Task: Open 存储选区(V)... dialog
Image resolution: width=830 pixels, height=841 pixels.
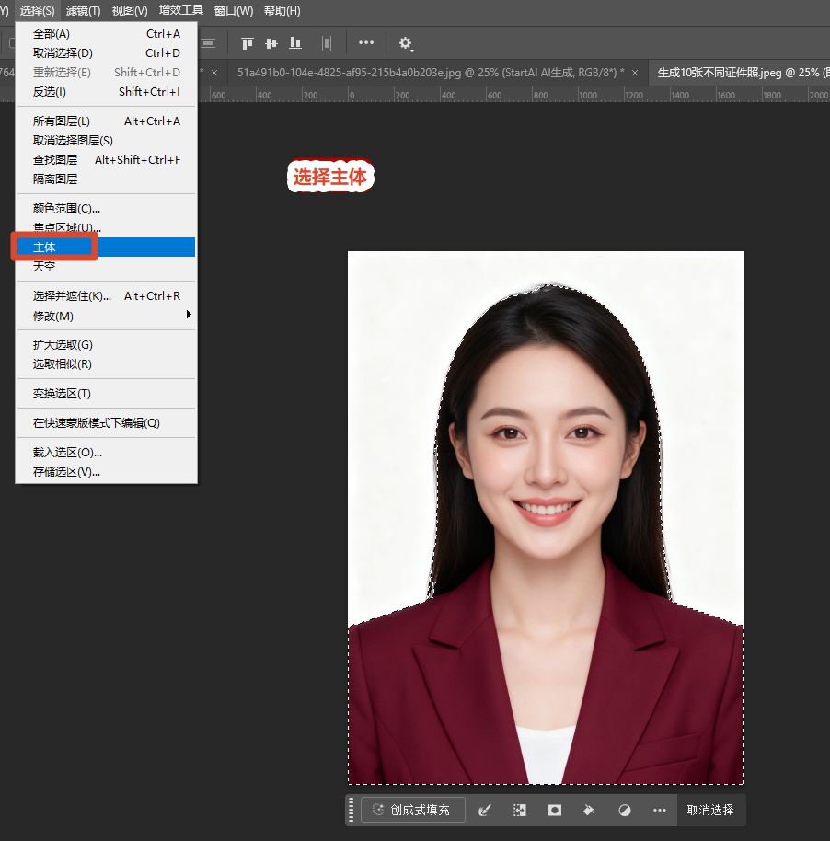Action: [106, 472]
